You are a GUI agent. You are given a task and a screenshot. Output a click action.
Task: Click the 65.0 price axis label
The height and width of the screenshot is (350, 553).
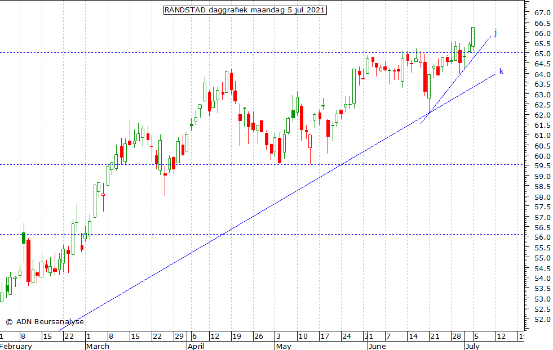(542, 54)
